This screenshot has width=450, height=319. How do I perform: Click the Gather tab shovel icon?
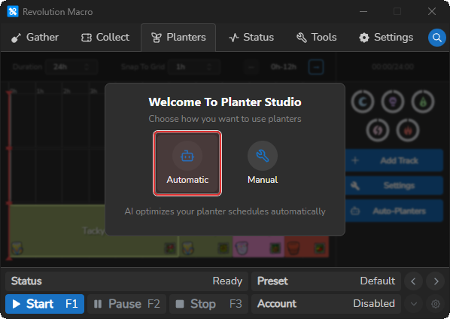(x=16, y=38)
